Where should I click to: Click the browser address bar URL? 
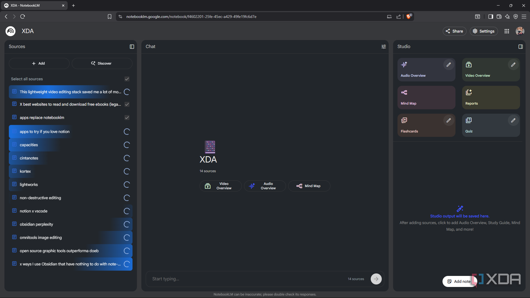[191, 17]
